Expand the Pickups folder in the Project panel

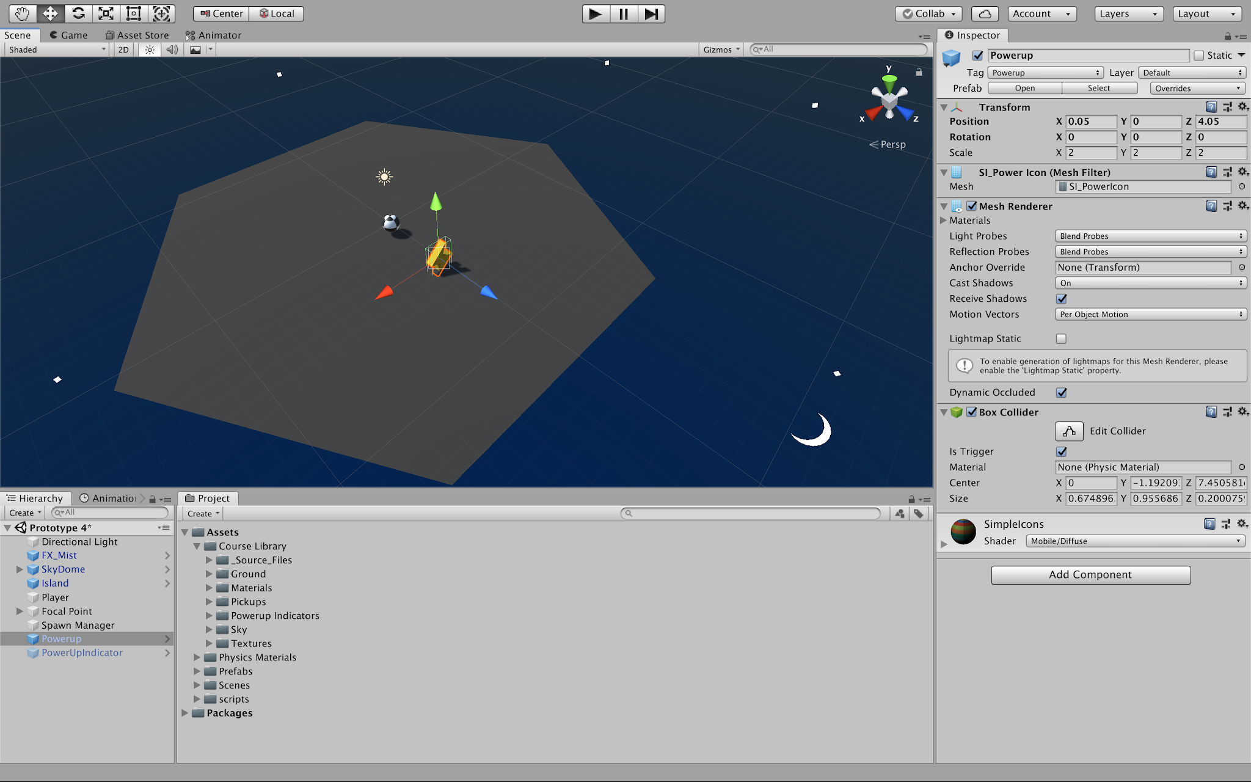coord(210,601)
